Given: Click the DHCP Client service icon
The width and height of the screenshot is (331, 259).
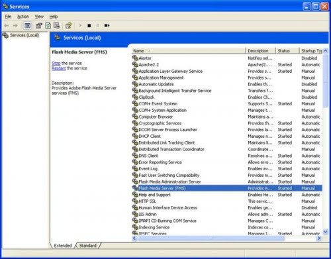Looking at the screenshot, I should click(135, 136).
